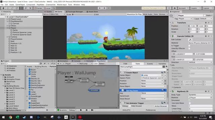This screenshot has width=215, height=120.
Task: Open Rigidbody 2D help icon
Action: pyautogui.click(x=206, y=91)
